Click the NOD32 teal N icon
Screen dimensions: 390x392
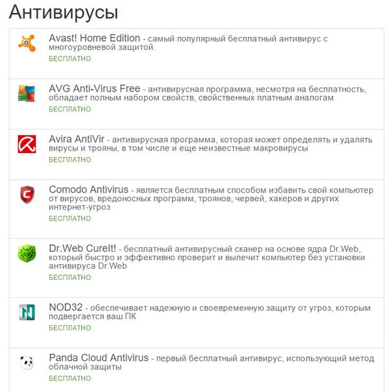(x=27, y=312)
